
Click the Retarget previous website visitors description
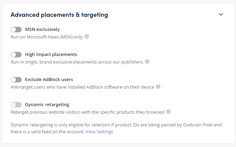pos(87,112)
